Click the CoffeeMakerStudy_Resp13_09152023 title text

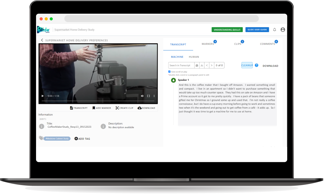click(69, 127)
